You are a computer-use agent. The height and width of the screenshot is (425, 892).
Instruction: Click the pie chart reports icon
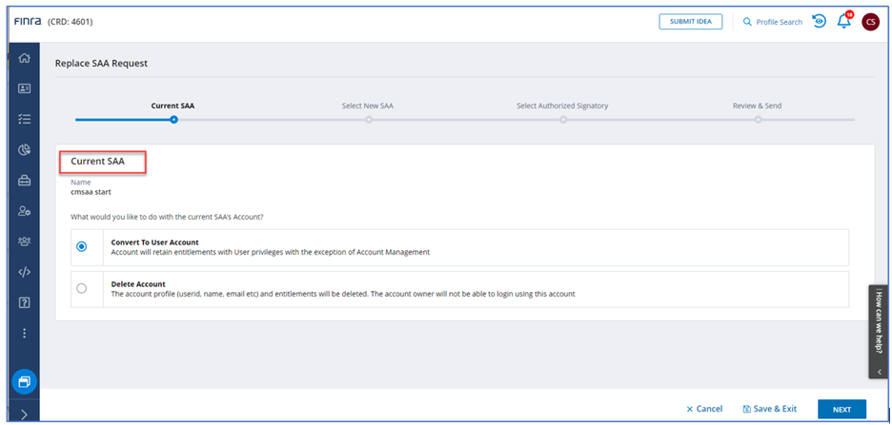[25, 150]
